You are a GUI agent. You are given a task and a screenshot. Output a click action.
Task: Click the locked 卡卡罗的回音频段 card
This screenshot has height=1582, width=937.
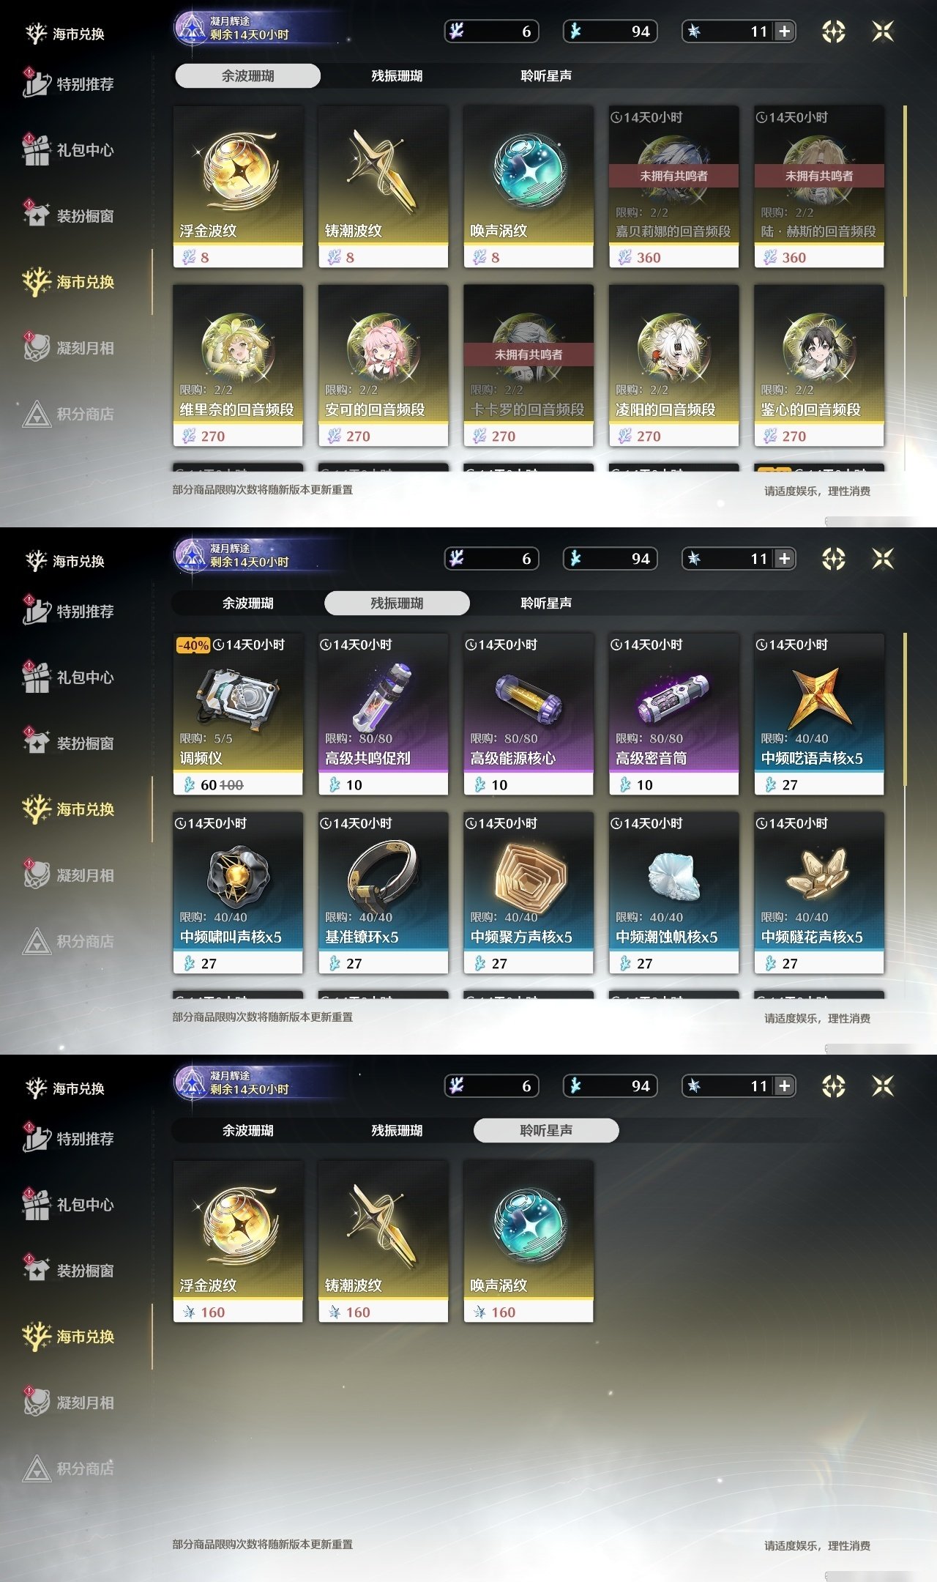coord(529,365)
